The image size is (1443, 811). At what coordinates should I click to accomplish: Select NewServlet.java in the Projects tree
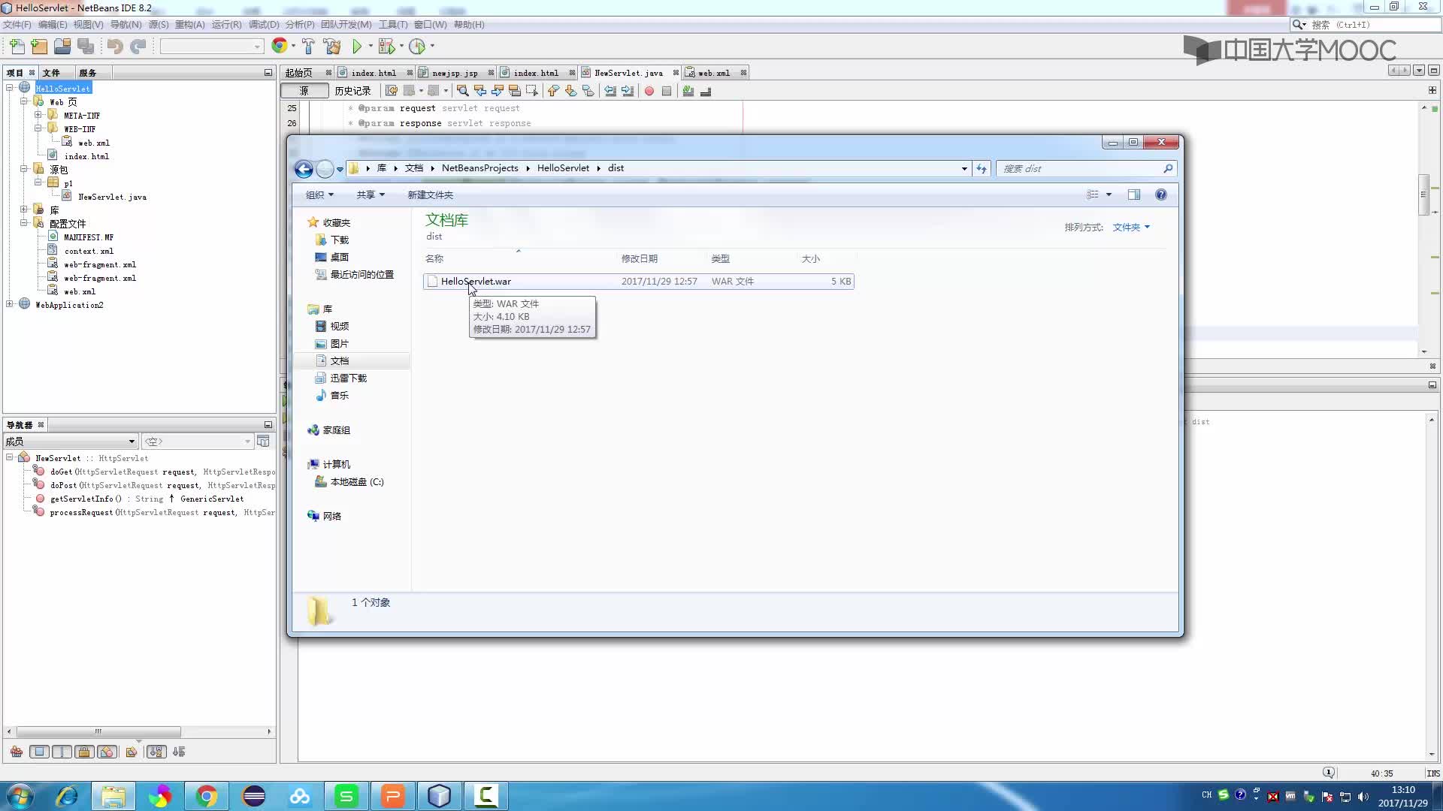tap(112, 197)
